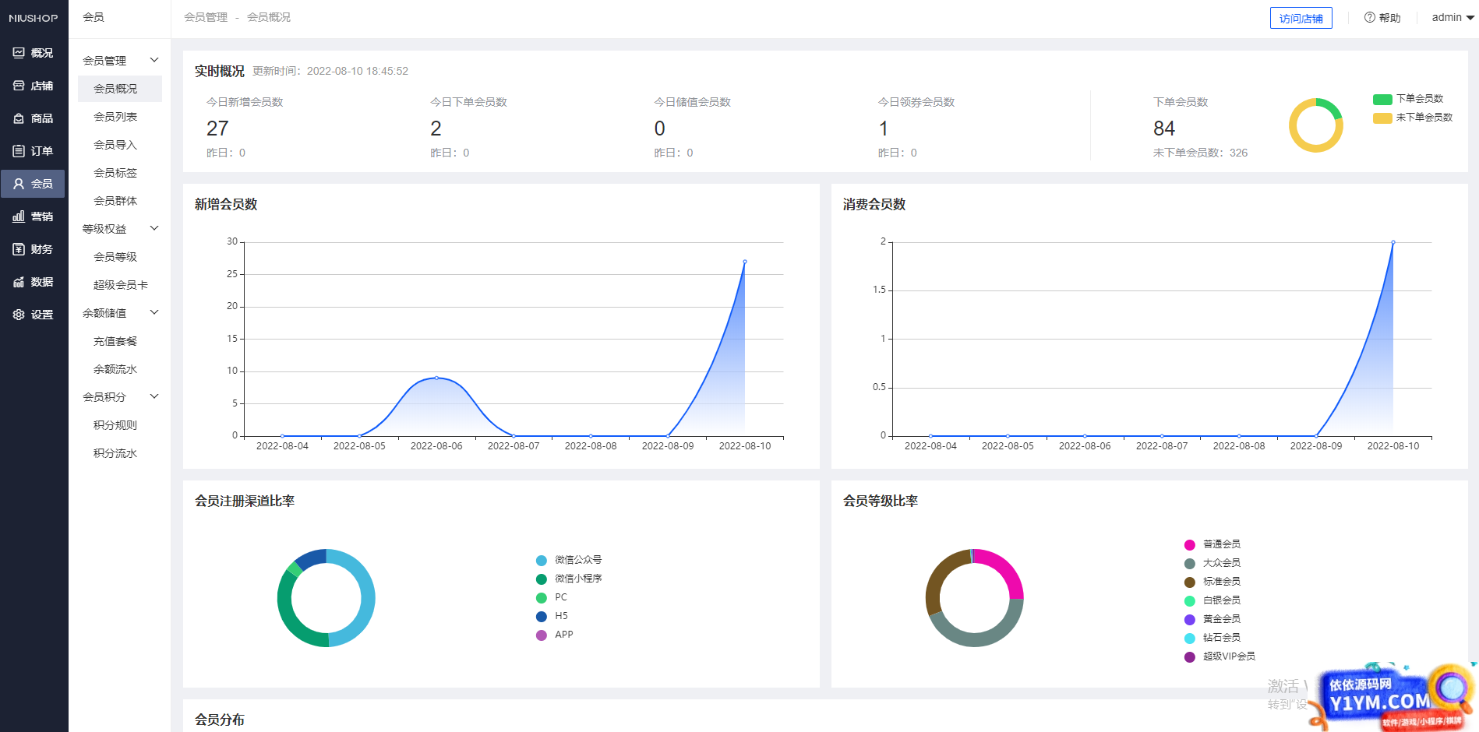
Task: Open the 设置 settings gear icon
Action: pyautogui.click(x=19, y=315)
